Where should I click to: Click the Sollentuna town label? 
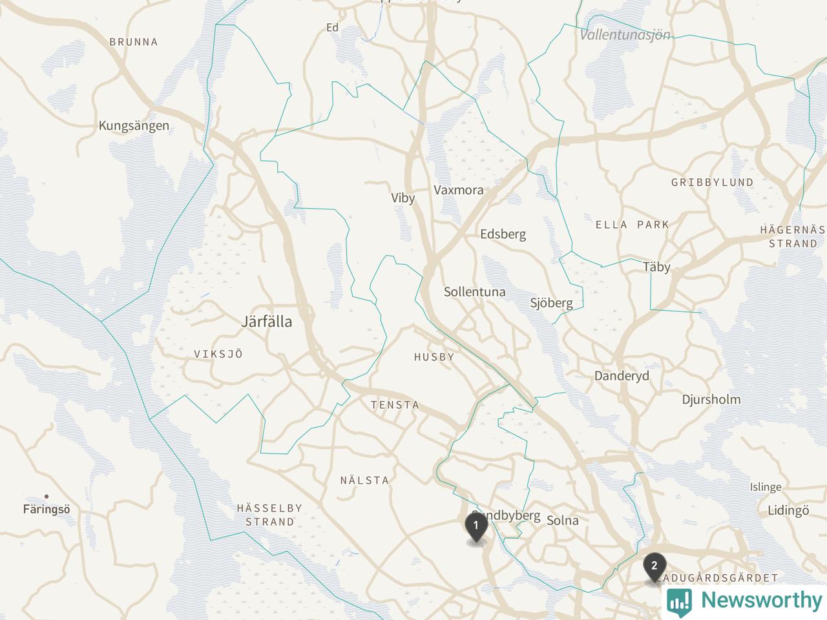point(474,292)
